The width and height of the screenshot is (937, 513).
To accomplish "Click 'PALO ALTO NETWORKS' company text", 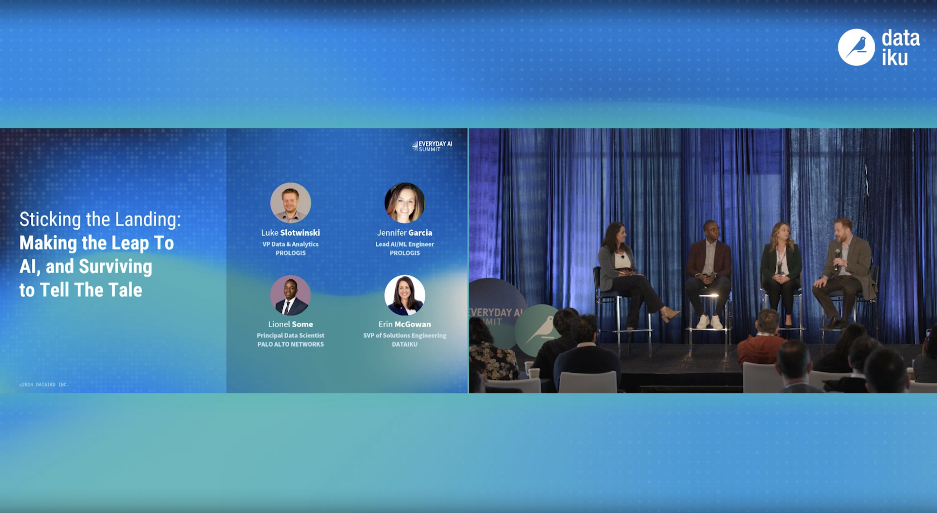I will point(290,344).
